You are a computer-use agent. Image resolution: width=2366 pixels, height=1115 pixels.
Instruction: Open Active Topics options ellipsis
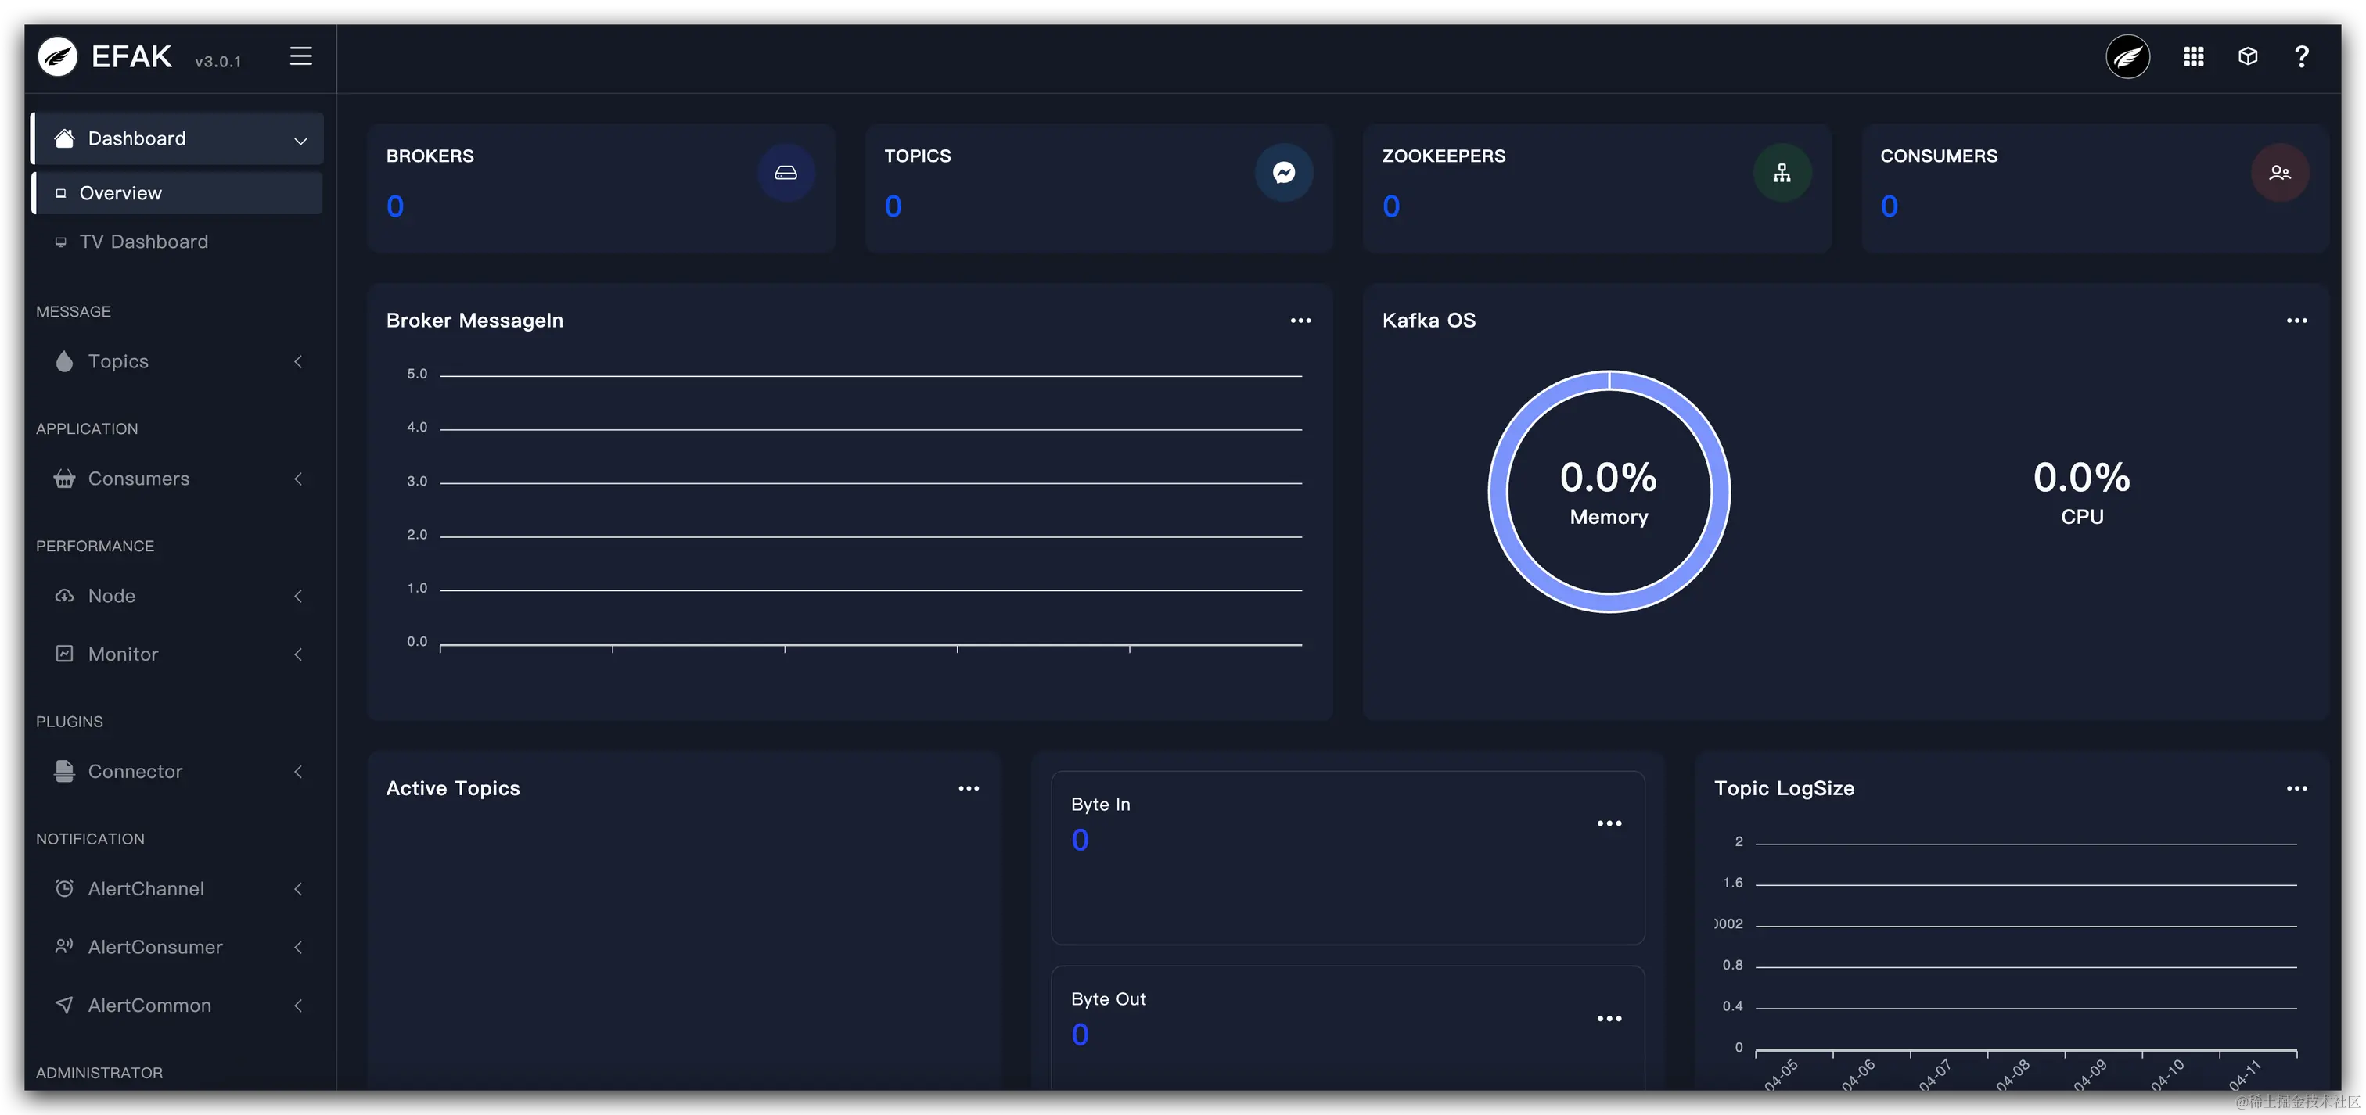(x=968, y=788)
